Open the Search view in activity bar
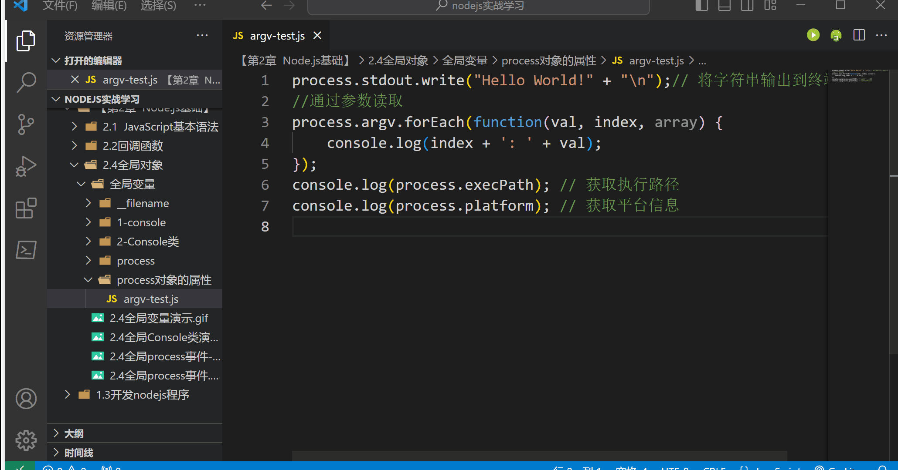This screenshot has width=898, height=470. (x=26, y=82)
